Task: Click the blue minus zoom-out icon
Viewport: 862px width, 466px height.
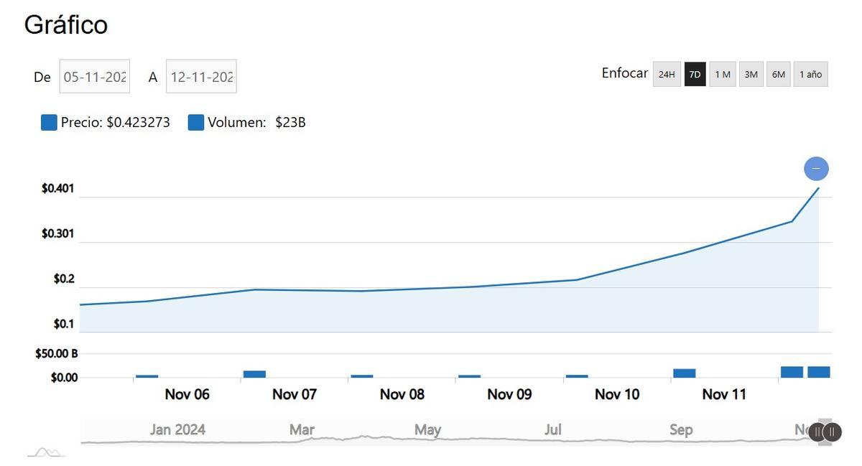Action: pos(815,168)
